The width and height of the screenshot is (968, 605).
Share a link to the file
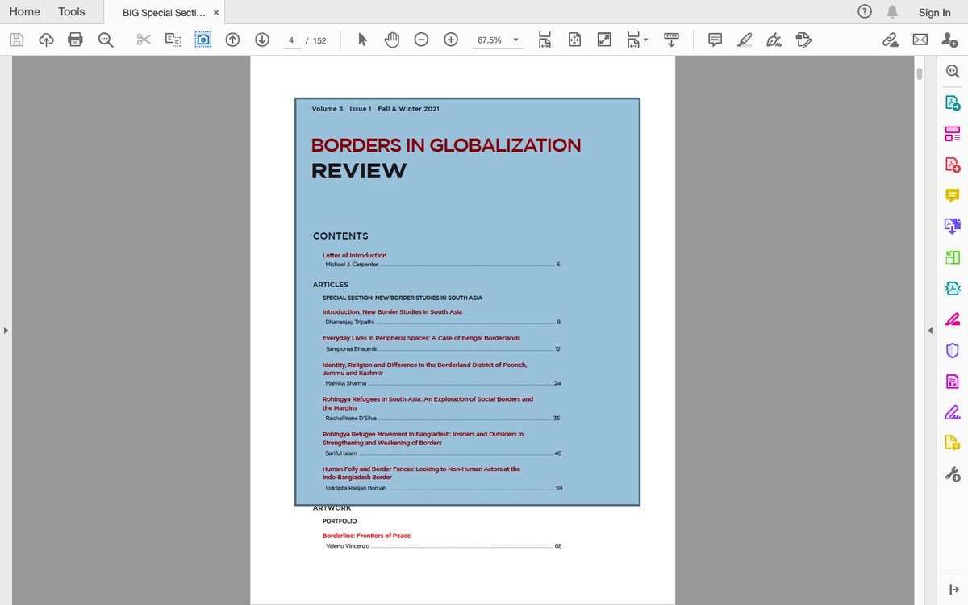point(891,40)
